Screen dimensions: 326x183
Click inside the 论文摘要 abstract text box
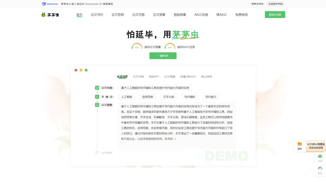pos(177,125)
